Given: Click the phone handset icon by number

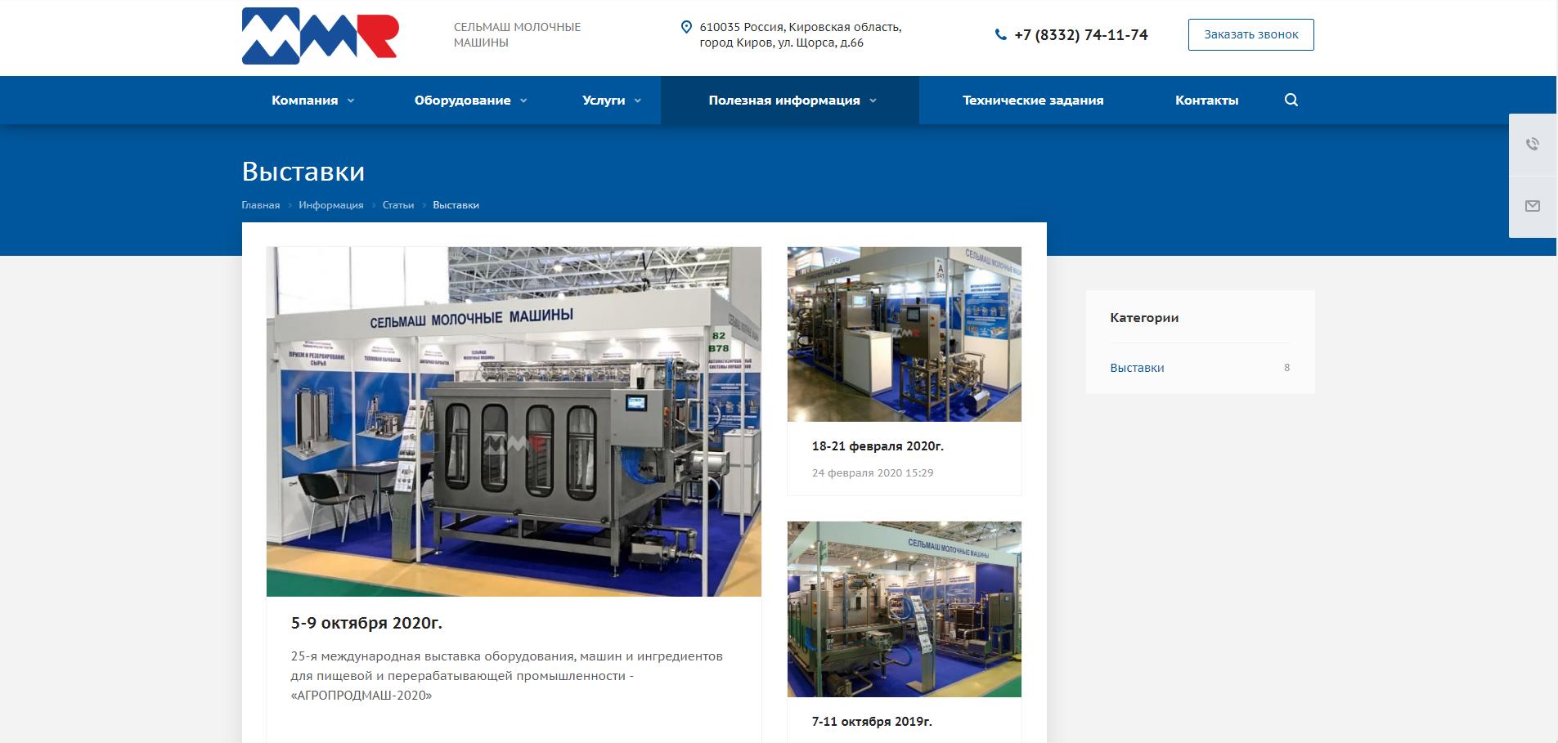Looking at the screenshot, I should 1000,34.
